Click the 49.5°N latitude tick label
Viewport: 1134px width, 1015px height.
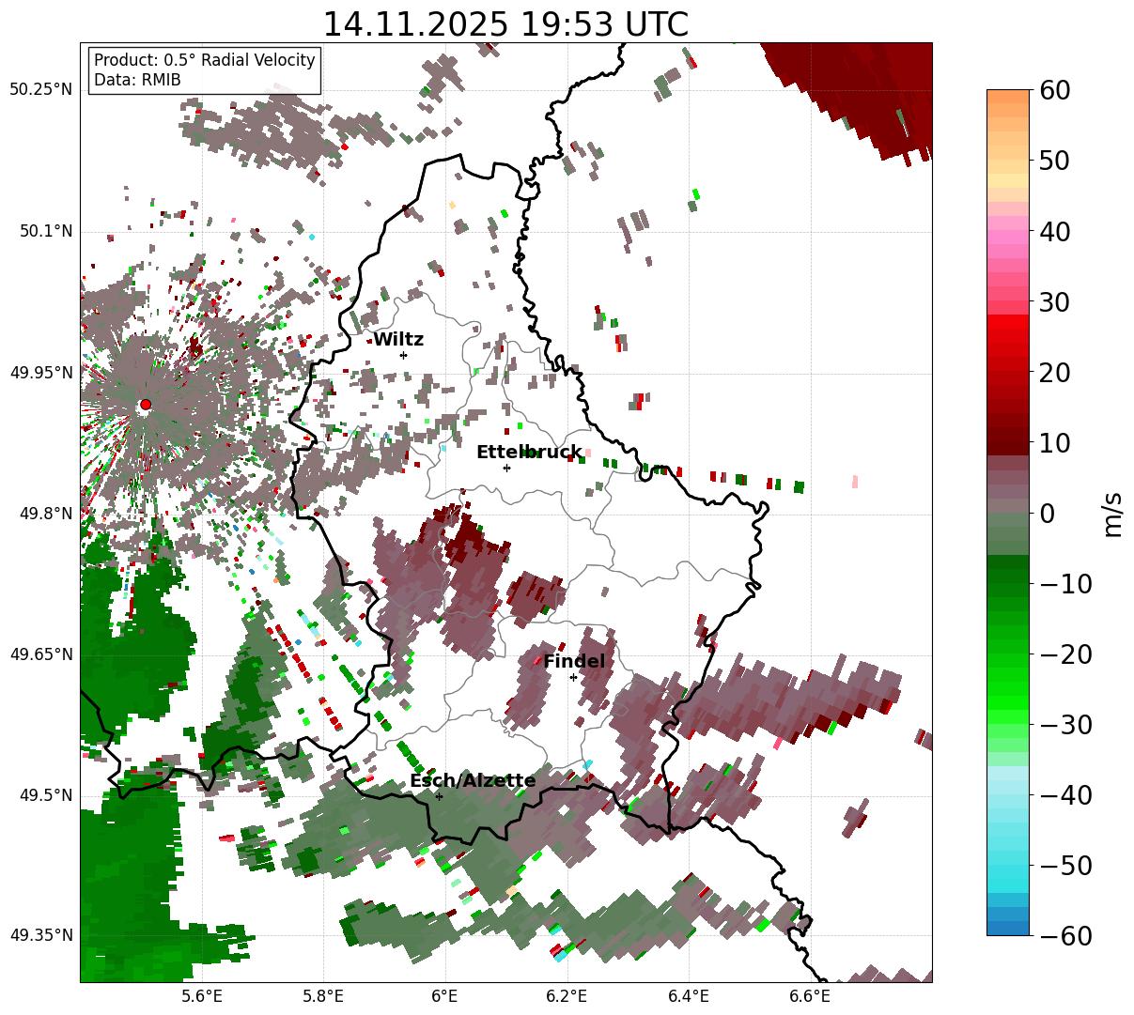point(45,795)
